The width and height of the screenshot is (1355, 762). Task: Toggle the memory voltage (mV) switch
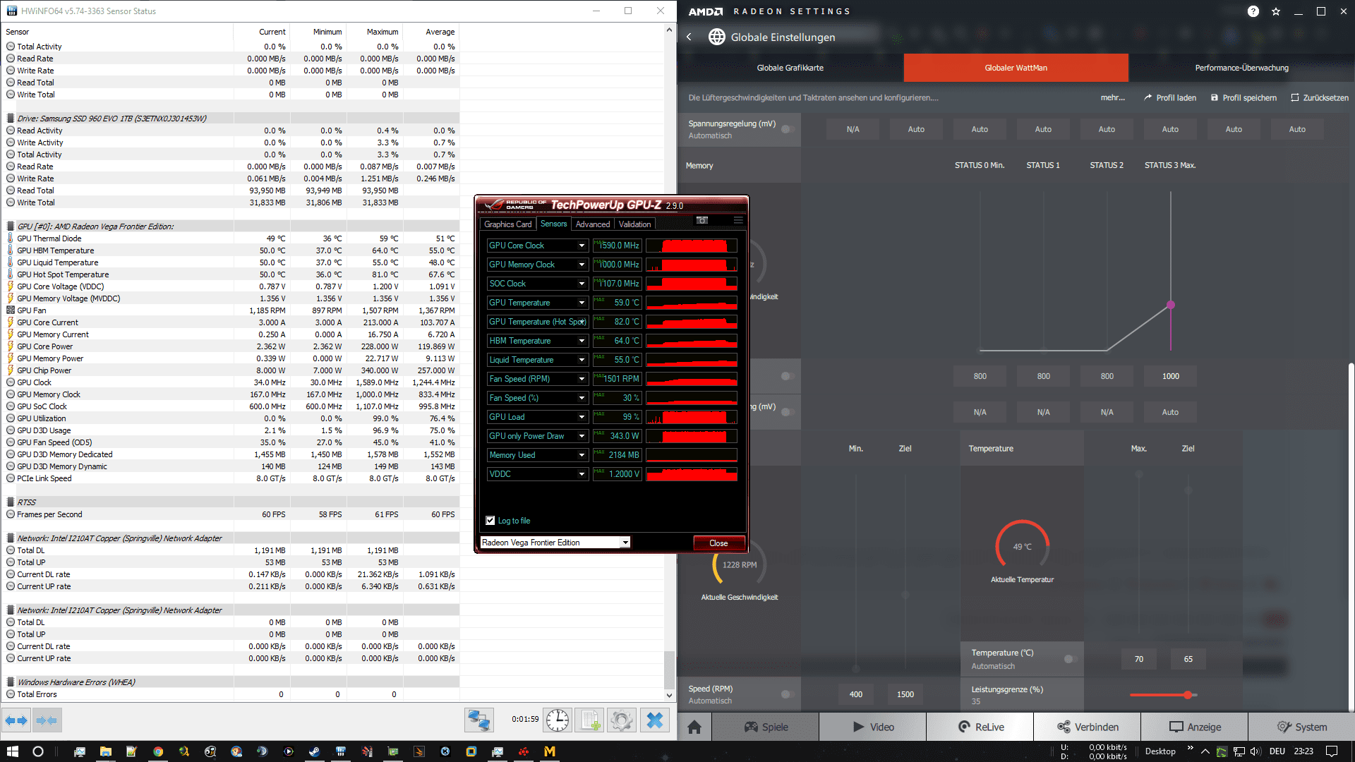click(x=788, y=412)
